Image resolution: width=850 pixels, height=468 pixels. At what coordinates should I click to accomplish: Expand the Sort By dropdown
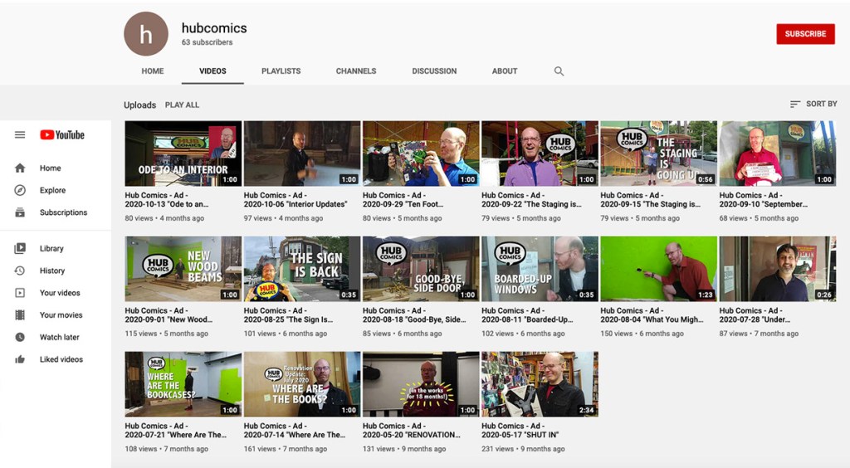(813, 105)
